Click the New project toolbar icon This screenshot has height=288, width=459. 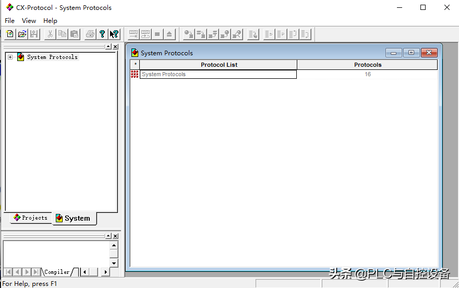pyautogui.click(x=10, y=34)
